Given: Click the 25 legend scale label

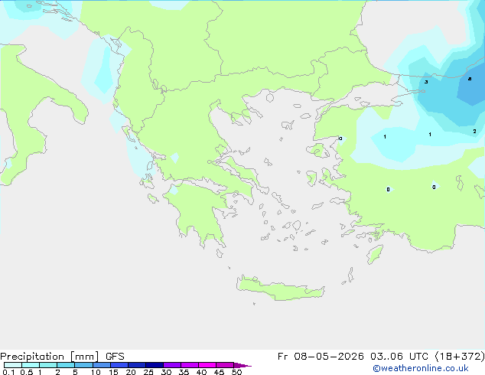Looking at the screenshot, I should 148,372.
